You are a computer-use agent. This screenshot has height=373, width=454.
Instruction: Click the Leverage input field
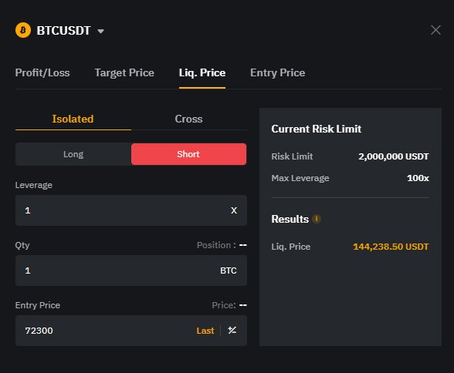click(x=131, y=210)
